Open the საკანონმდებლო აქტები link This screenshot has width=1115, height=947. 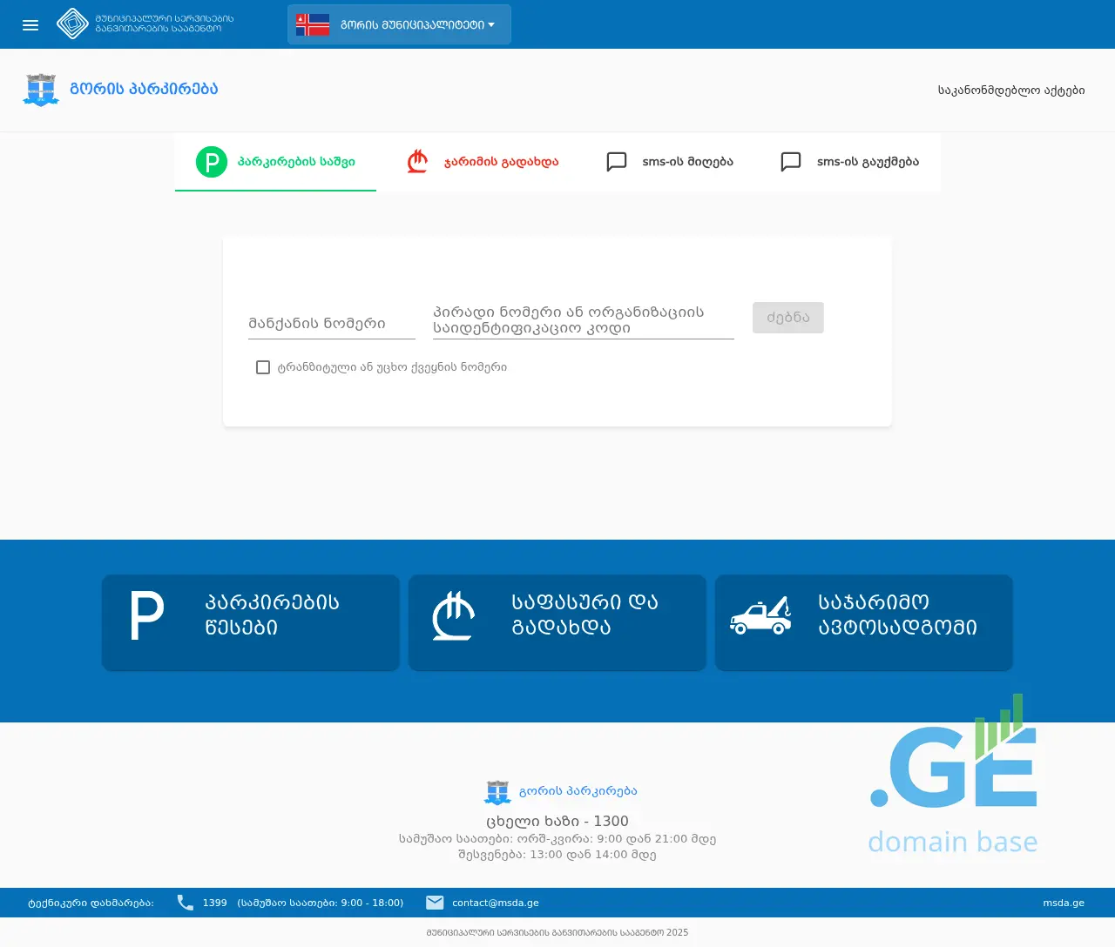point(1010,91)
